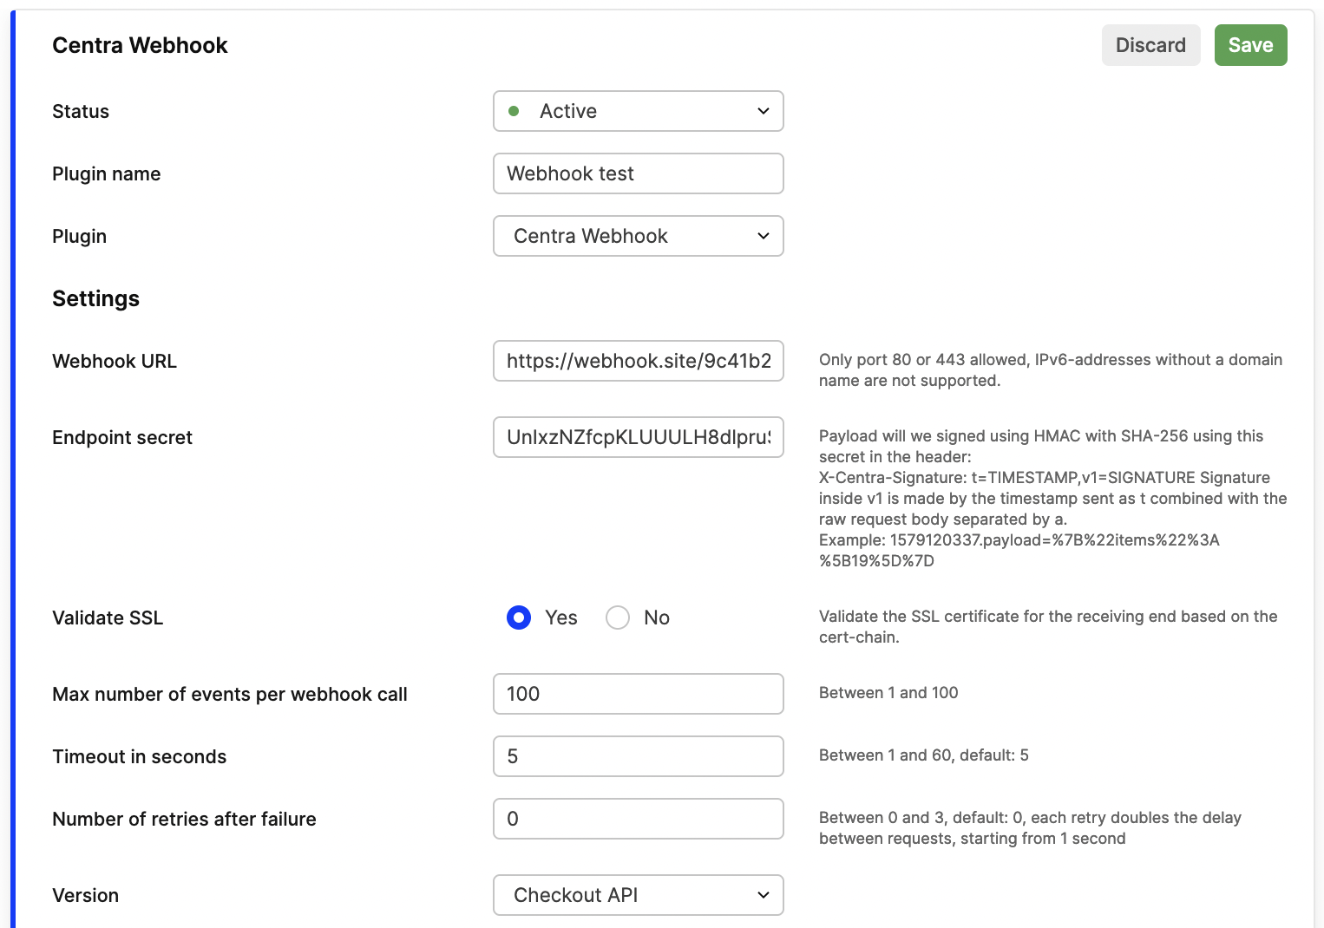1324x928 pixels.
Task: Select No for Validate SSL
Action: point(617,618)
